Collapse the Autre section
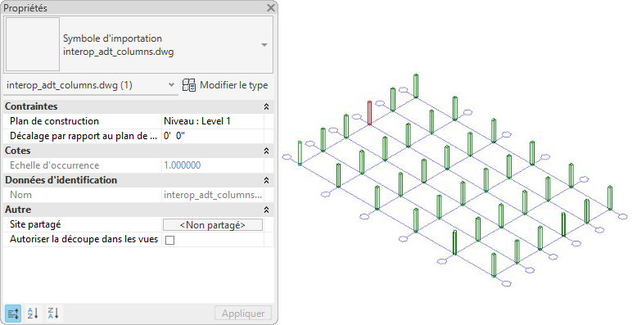The height and width of the screenshot is (325, 632). tap(266, 210)
